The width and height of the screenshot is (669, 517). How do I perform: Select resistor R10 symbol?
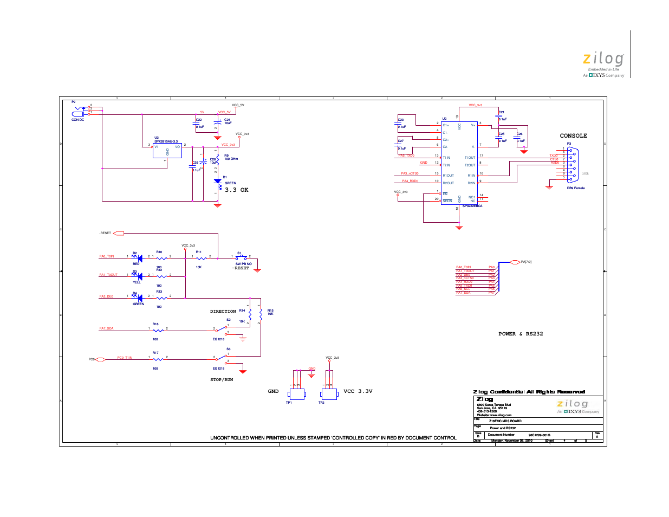pyautogui.click(x=161, y=258)
